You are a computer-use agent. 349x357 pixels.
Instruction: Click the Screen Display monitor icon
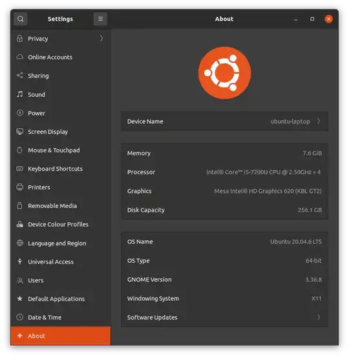pyautogui.click(x=20, y=131)
